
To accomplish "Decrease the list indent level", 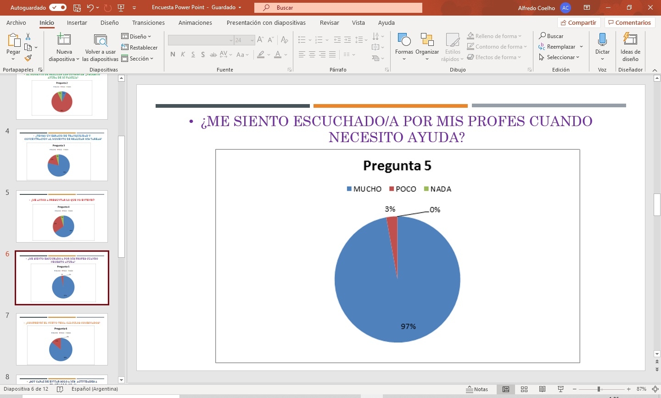I will [x=337, y=40].
